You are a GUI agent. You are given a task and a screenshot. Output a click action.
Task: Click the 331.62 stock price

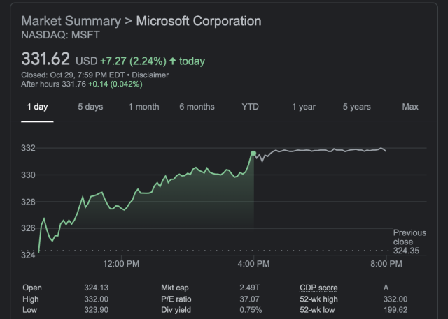coord(45,60)
